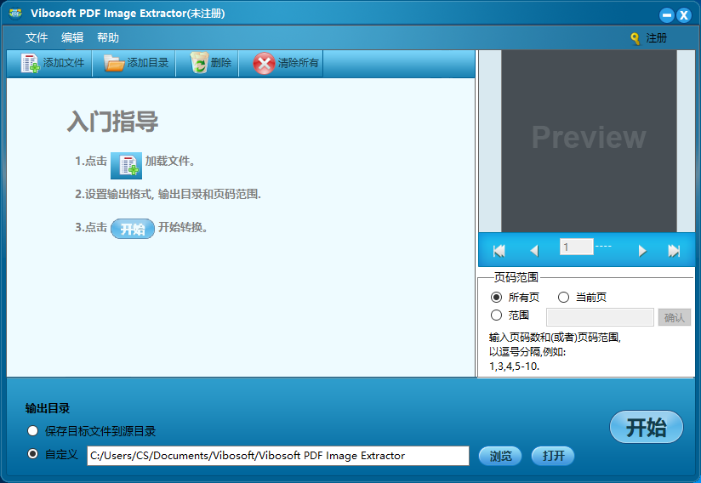This screenshot has width=701, height=483.
Task: Choose 保存目标文件到源目录 output option
Action: [x=32, y=431]
